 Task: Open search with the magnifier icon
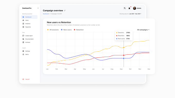tap(125, 8)
